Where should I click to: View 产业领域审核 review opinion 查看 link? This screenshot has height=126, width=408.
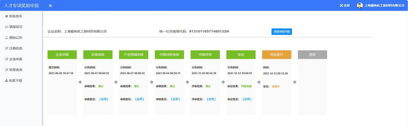139,99
